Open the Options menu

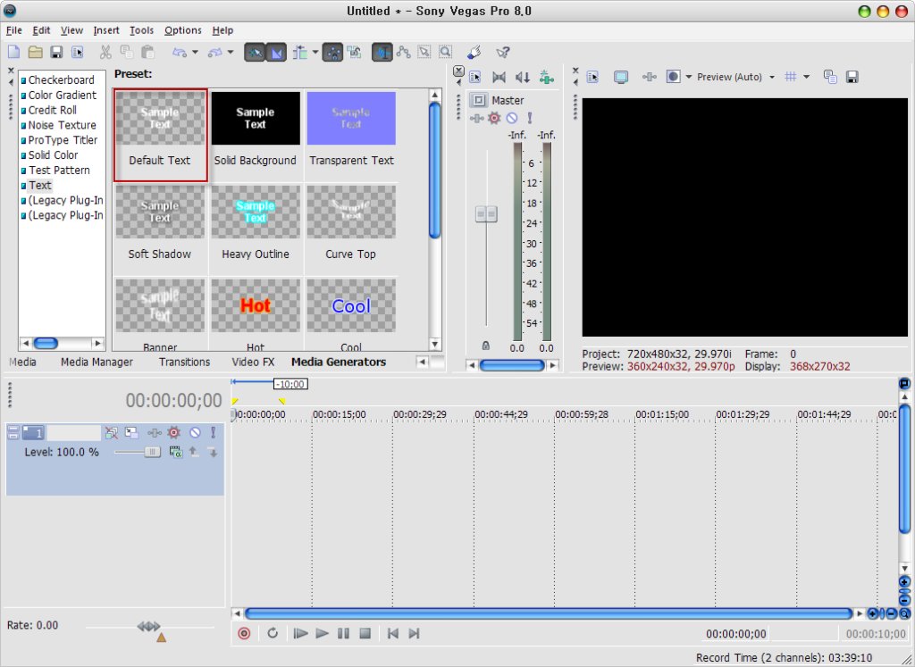coord(182,30)
